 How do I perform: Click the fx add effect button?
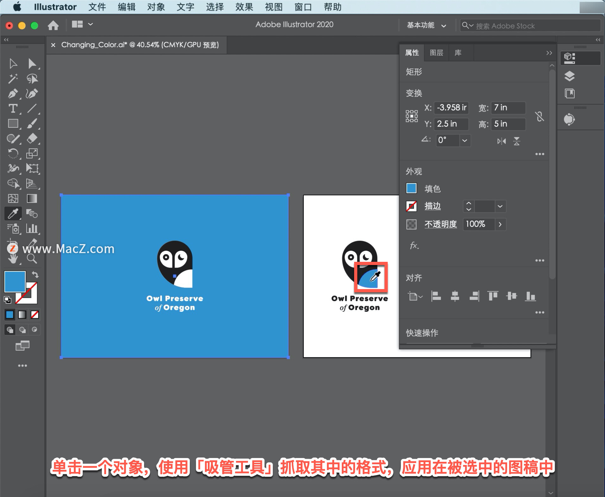tap(414, 245)
